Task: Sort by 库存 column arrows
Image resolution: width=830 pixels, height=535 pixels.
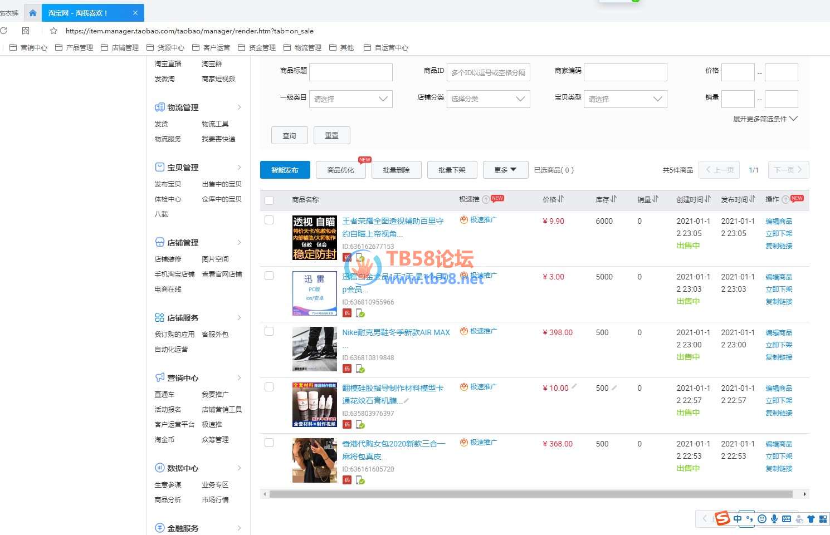Action: pyautogui.click(x=613, y=199)
